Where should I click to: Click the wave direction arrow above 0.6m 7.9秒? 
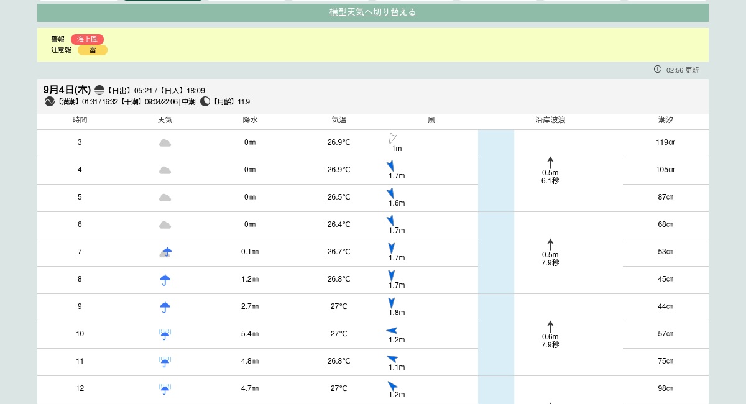pyautogui.click(x=550, y=326)
